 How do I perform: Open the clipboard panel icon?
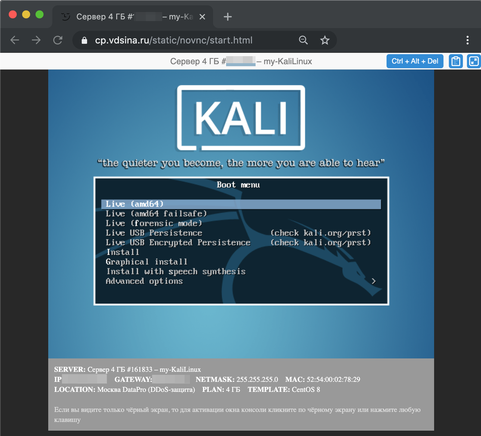click(x=456, y=61)
